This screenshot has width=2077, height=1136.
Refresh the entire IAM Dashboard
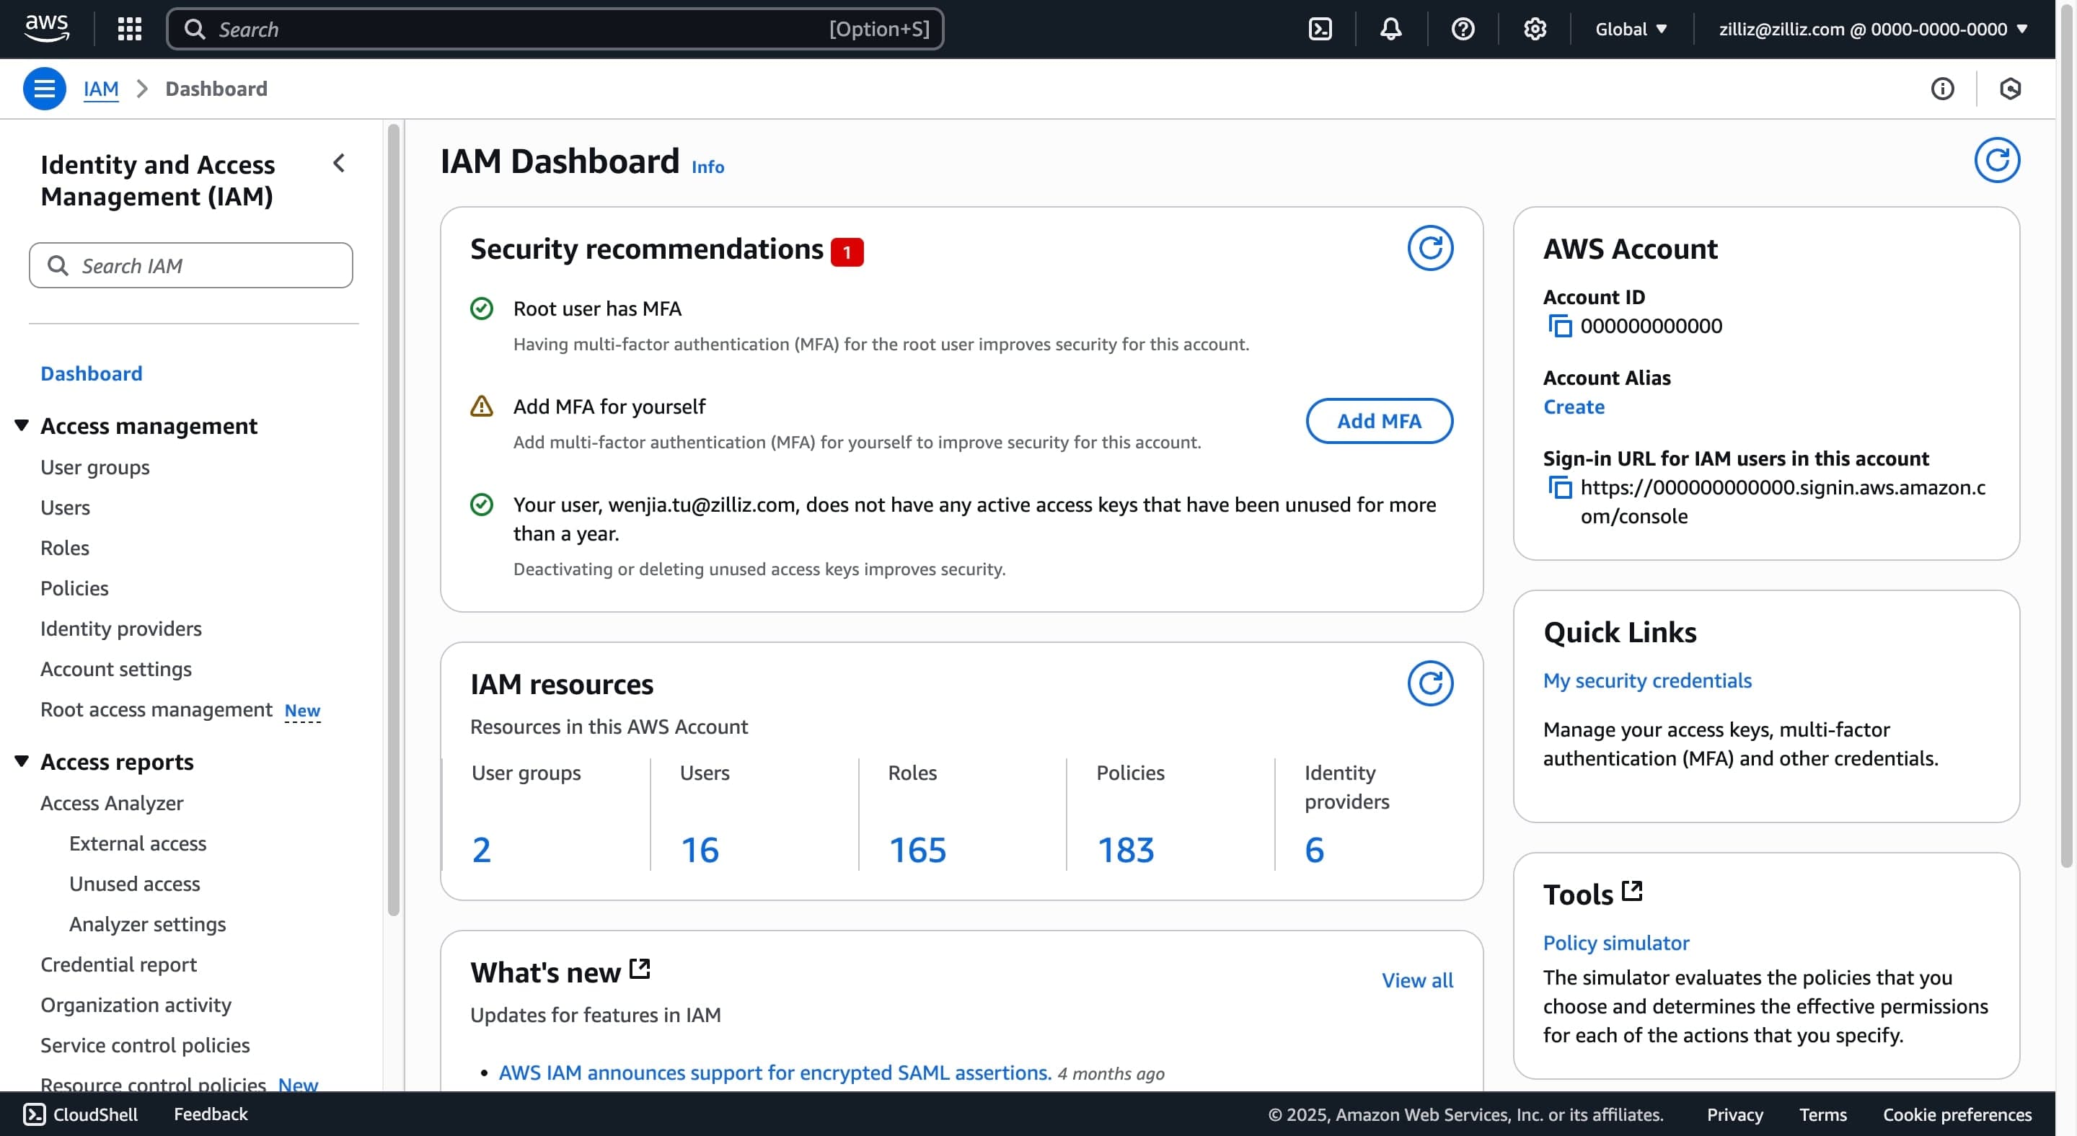point(1996,160)
